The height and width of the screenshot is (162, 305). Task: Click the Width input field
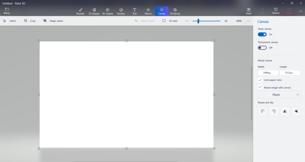[268, 73]
